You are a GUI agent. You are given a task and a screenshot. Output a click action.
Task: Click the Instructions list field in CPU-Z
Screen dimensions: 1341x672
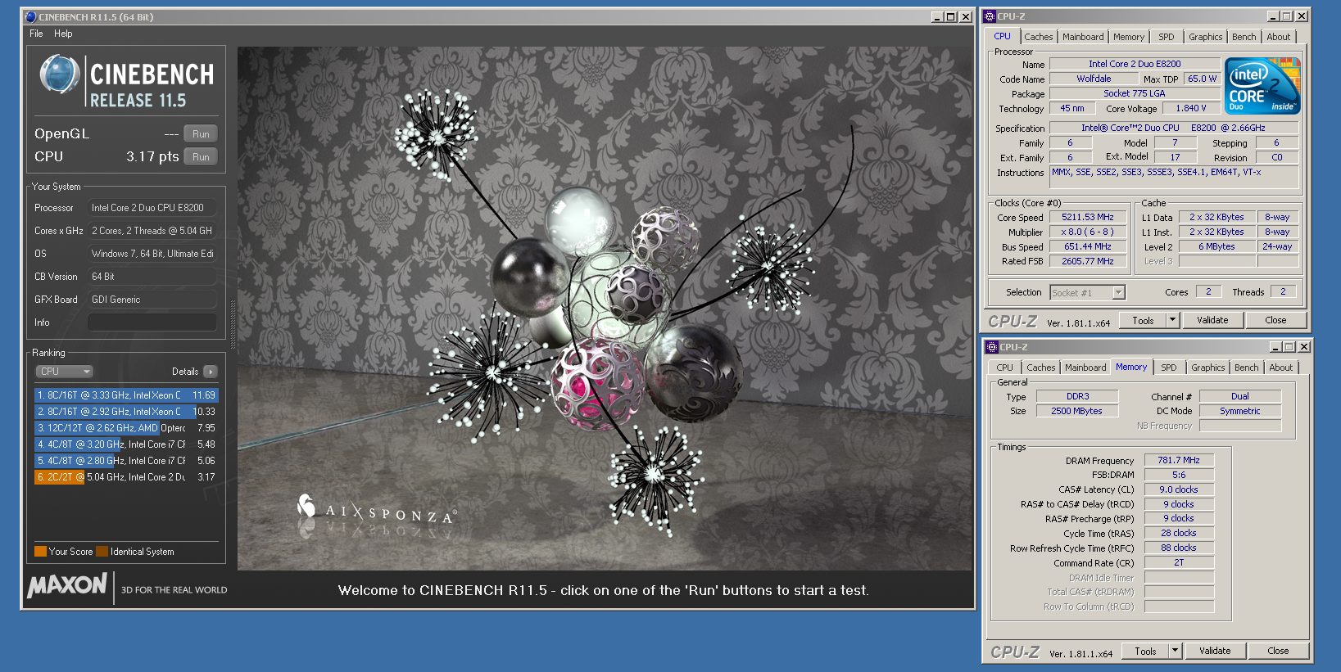[x=1174, y=177]
